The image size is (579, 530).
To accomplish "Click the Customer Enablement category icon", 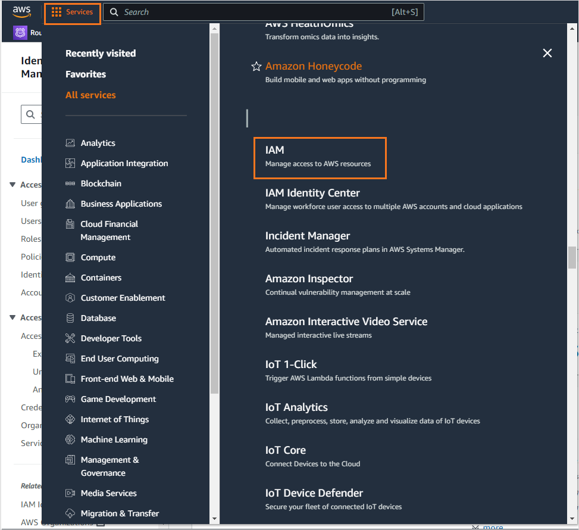I will (70, 298).
